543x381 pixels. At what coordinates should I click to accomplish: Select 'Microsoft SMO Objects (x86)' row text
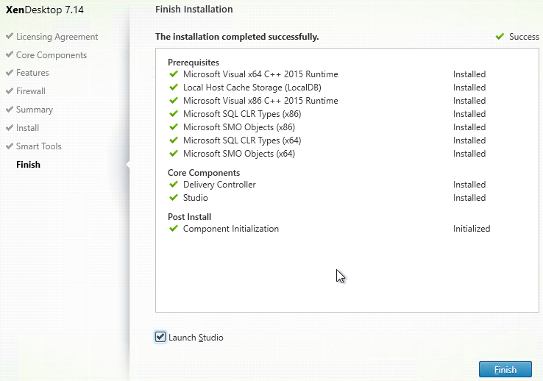point(239,127)
